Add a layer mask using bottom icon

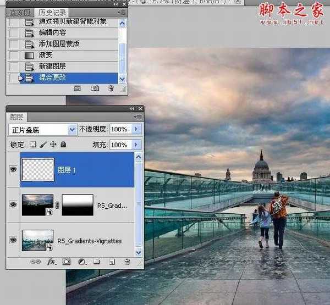pos(67,262)
